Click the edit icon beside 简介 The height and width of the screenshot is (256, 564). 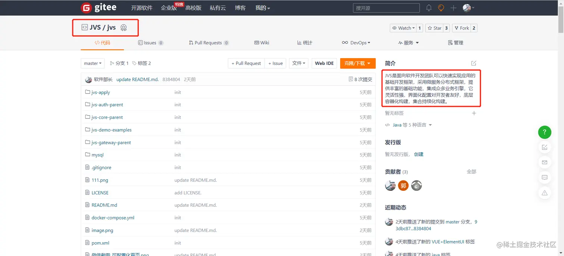click(474, 63)
